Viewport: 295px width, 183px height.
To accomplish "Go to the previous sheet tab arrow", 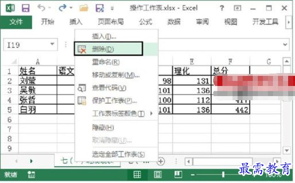I will click(x=17, y=161).
